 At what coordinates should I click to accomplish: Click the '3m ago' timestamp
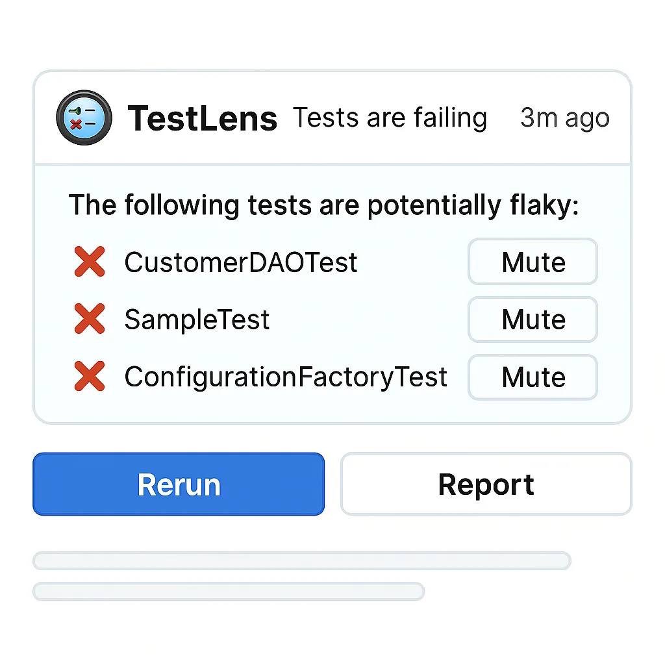coord(565,118)
